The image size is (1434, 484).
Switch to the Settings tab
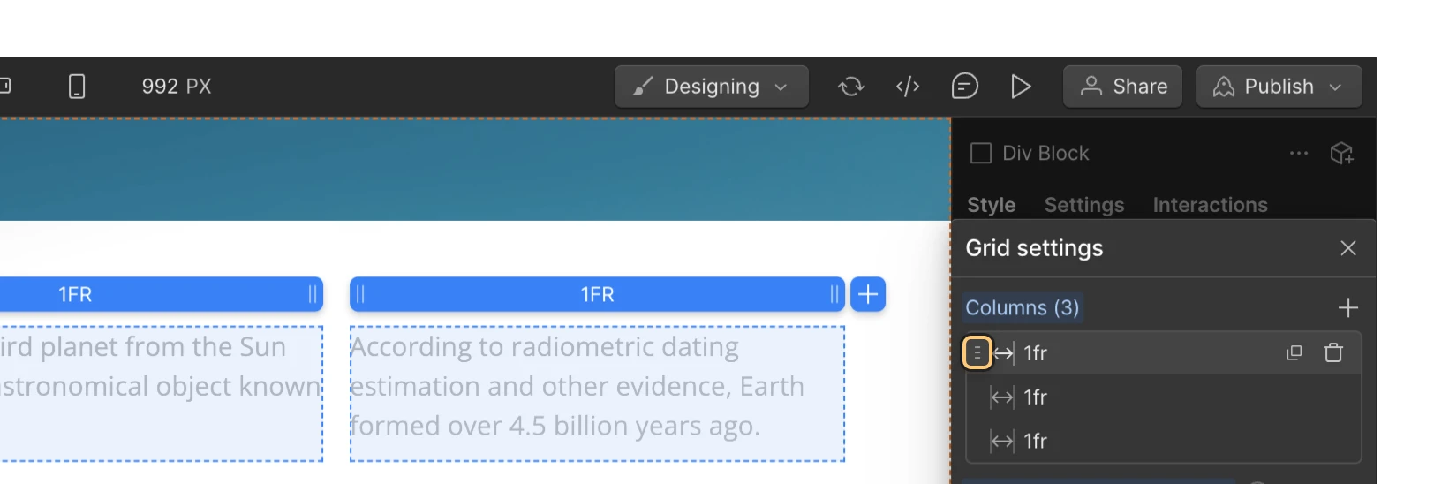(1083, 205)
